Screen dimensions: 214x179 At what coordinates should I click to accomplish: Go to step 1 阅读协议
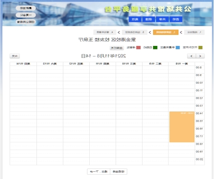pyautogui.click(x=194, y=32)
